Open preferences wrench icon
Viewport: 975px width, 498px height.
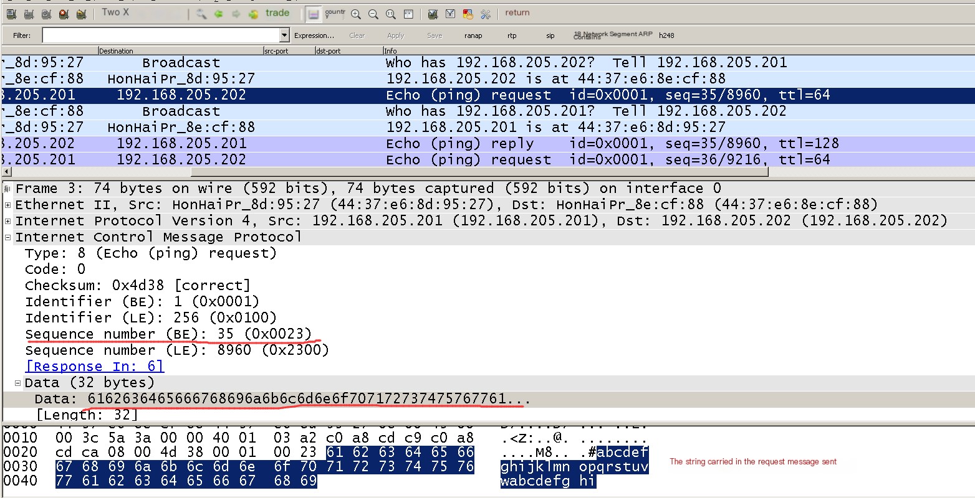[486, 13]
